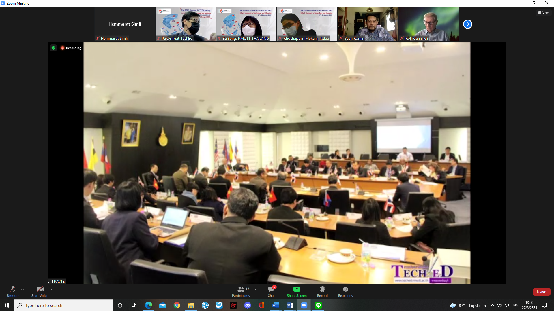Click the taskbar search box
Image resolution: width=554 pixels, height=311 pixels.
pos(63,305)
